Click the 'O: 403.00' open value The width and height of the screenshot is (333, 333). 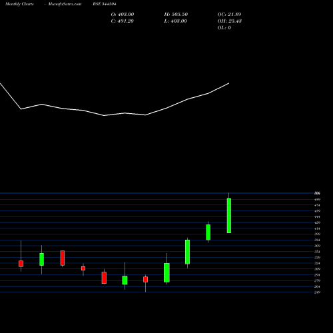[123, 14]
